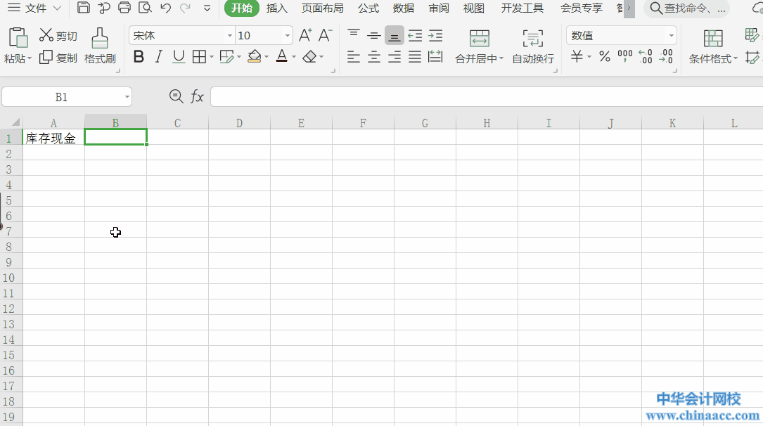Expand border style dropdown arrow
The height and width of the screenshot is (426, 763).
point(212,58)
